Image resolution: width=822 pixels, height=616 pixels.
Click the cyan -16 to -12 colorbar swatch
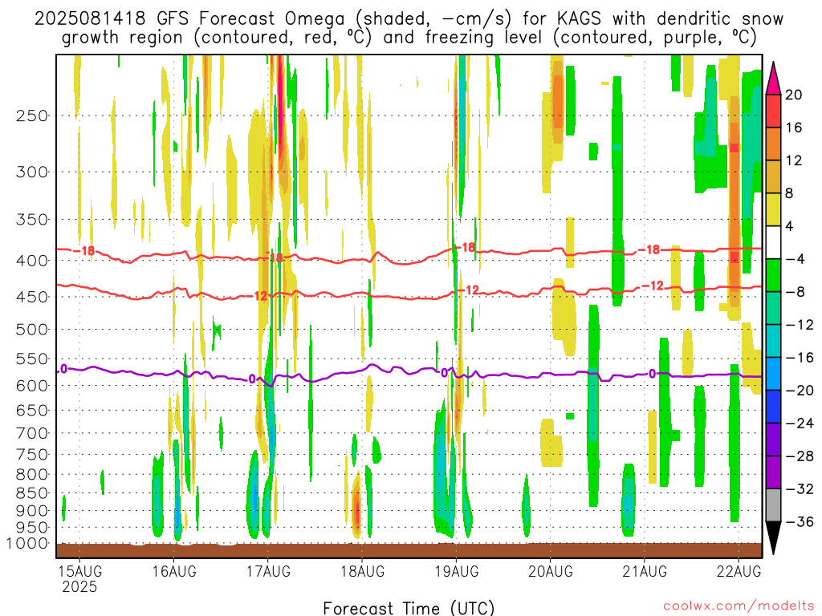[773, 341]
